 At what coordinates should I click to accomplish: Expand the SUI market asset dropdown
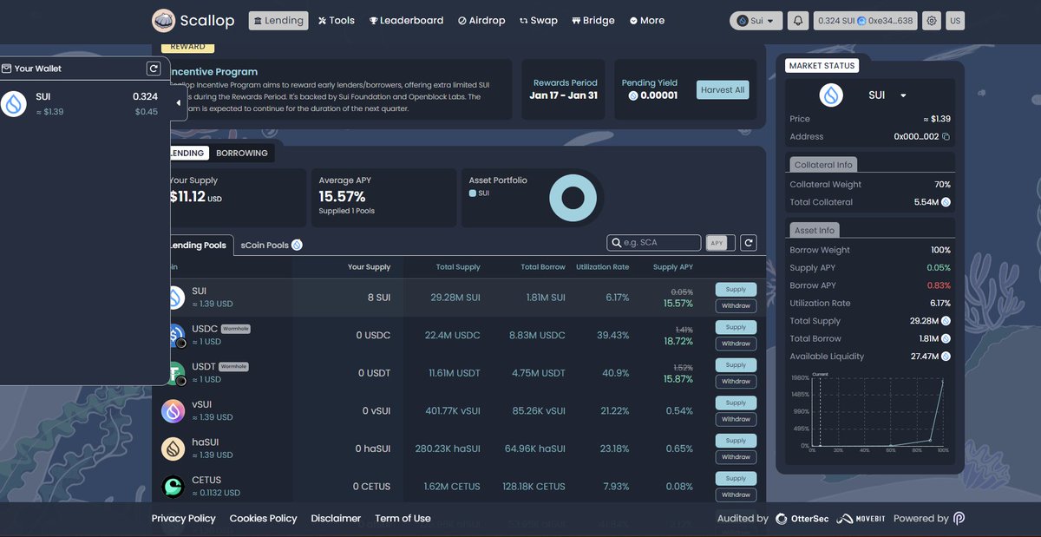[903, 95]
